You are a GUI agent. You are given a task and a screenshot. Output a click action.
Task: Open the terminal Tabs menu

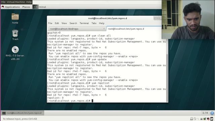pyautogui.click(x=94, y=23)
